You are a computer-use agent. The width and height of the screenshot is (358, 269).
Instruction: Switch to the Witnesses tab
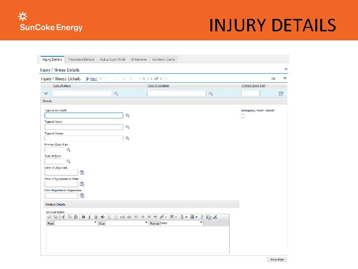139,59
